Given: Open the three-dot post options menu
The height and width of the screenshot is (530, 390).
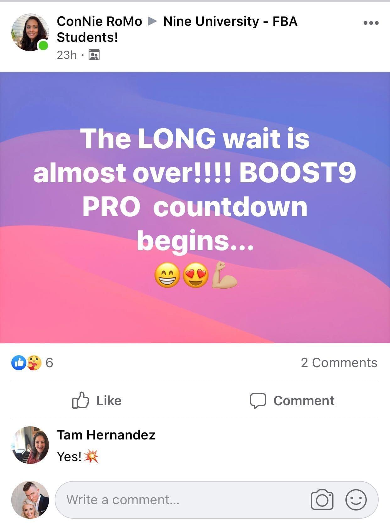Looking at the screenshot, I should (x=371, y=23).
